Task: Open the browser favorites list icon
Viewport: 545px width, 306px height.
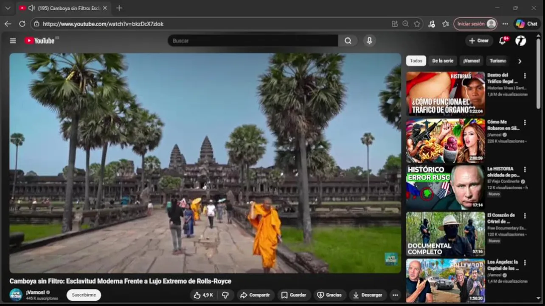Action: coord(445,24)
